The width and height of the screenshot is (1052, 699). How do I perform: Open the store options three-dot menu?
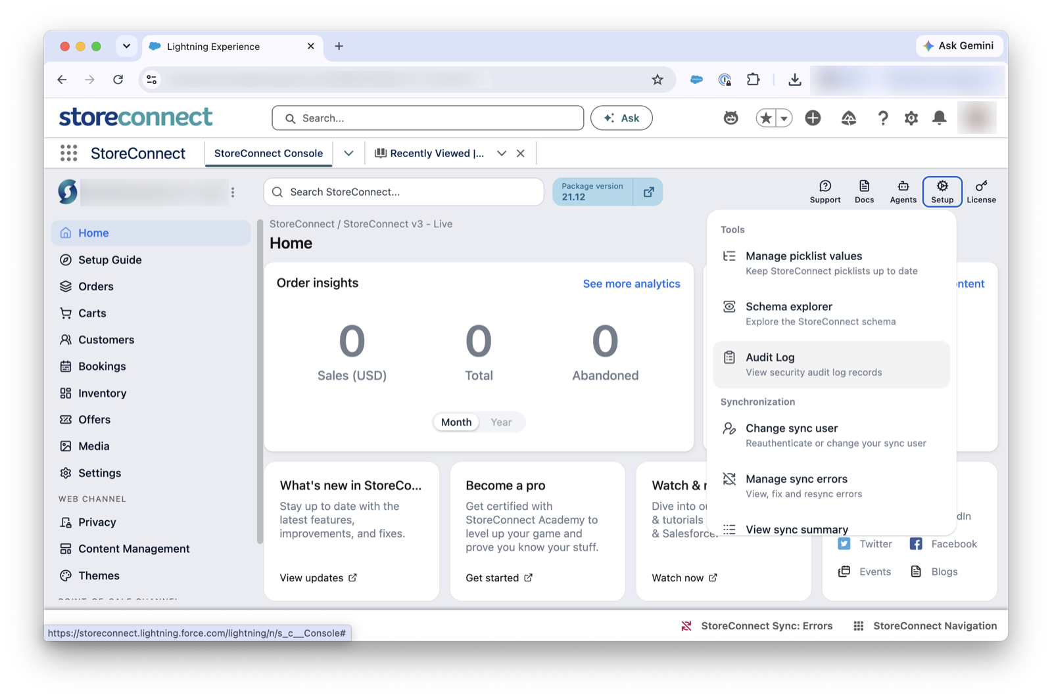click(233, 192)
